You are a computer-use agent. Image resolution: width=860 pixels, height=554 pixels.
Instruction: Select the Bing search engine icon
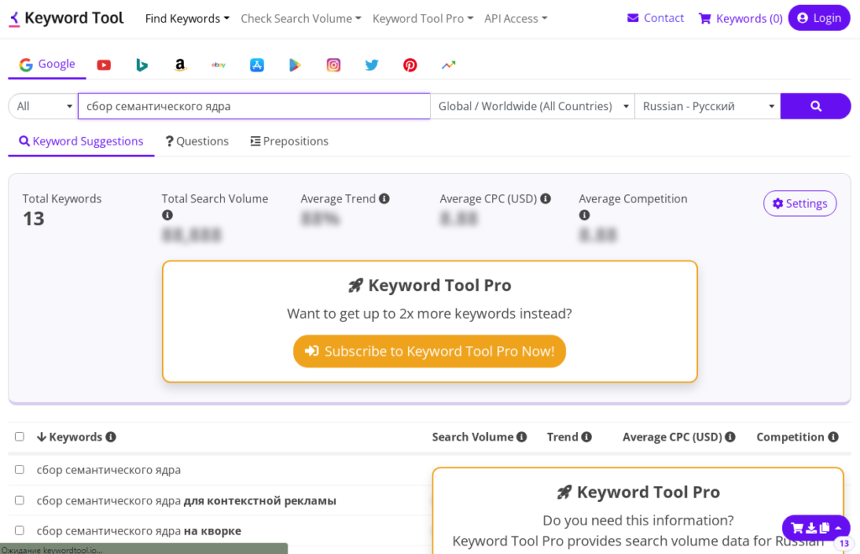[142, 65]
